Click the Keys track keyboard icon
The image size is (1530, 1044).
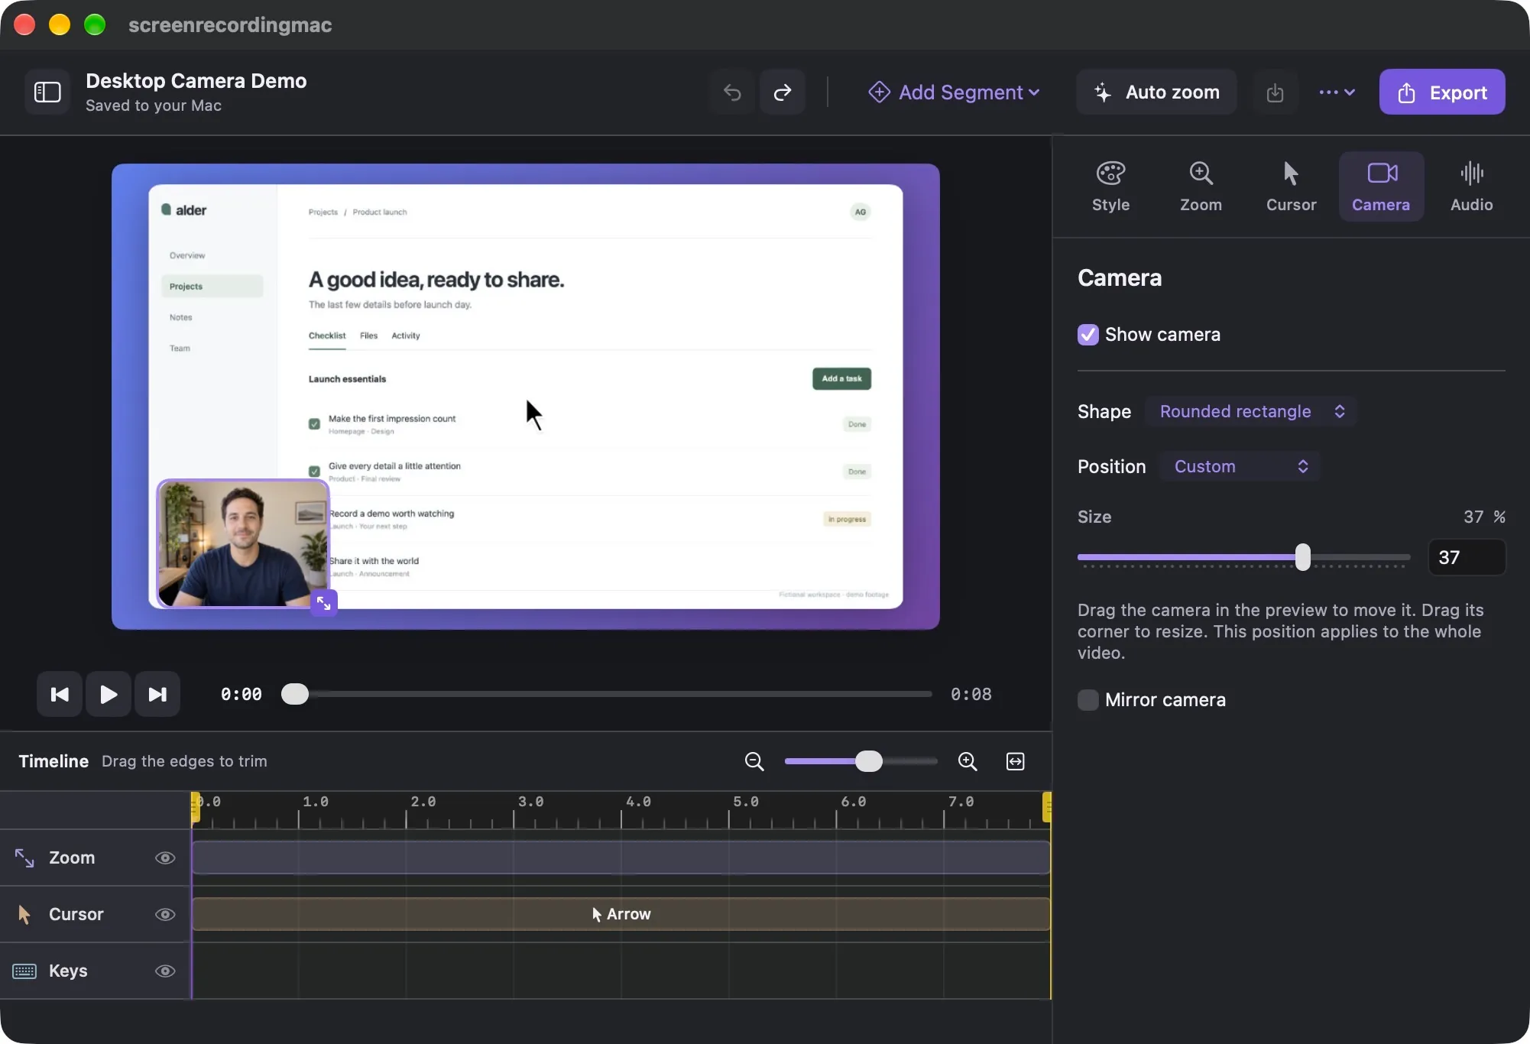(x=24, y=971)
